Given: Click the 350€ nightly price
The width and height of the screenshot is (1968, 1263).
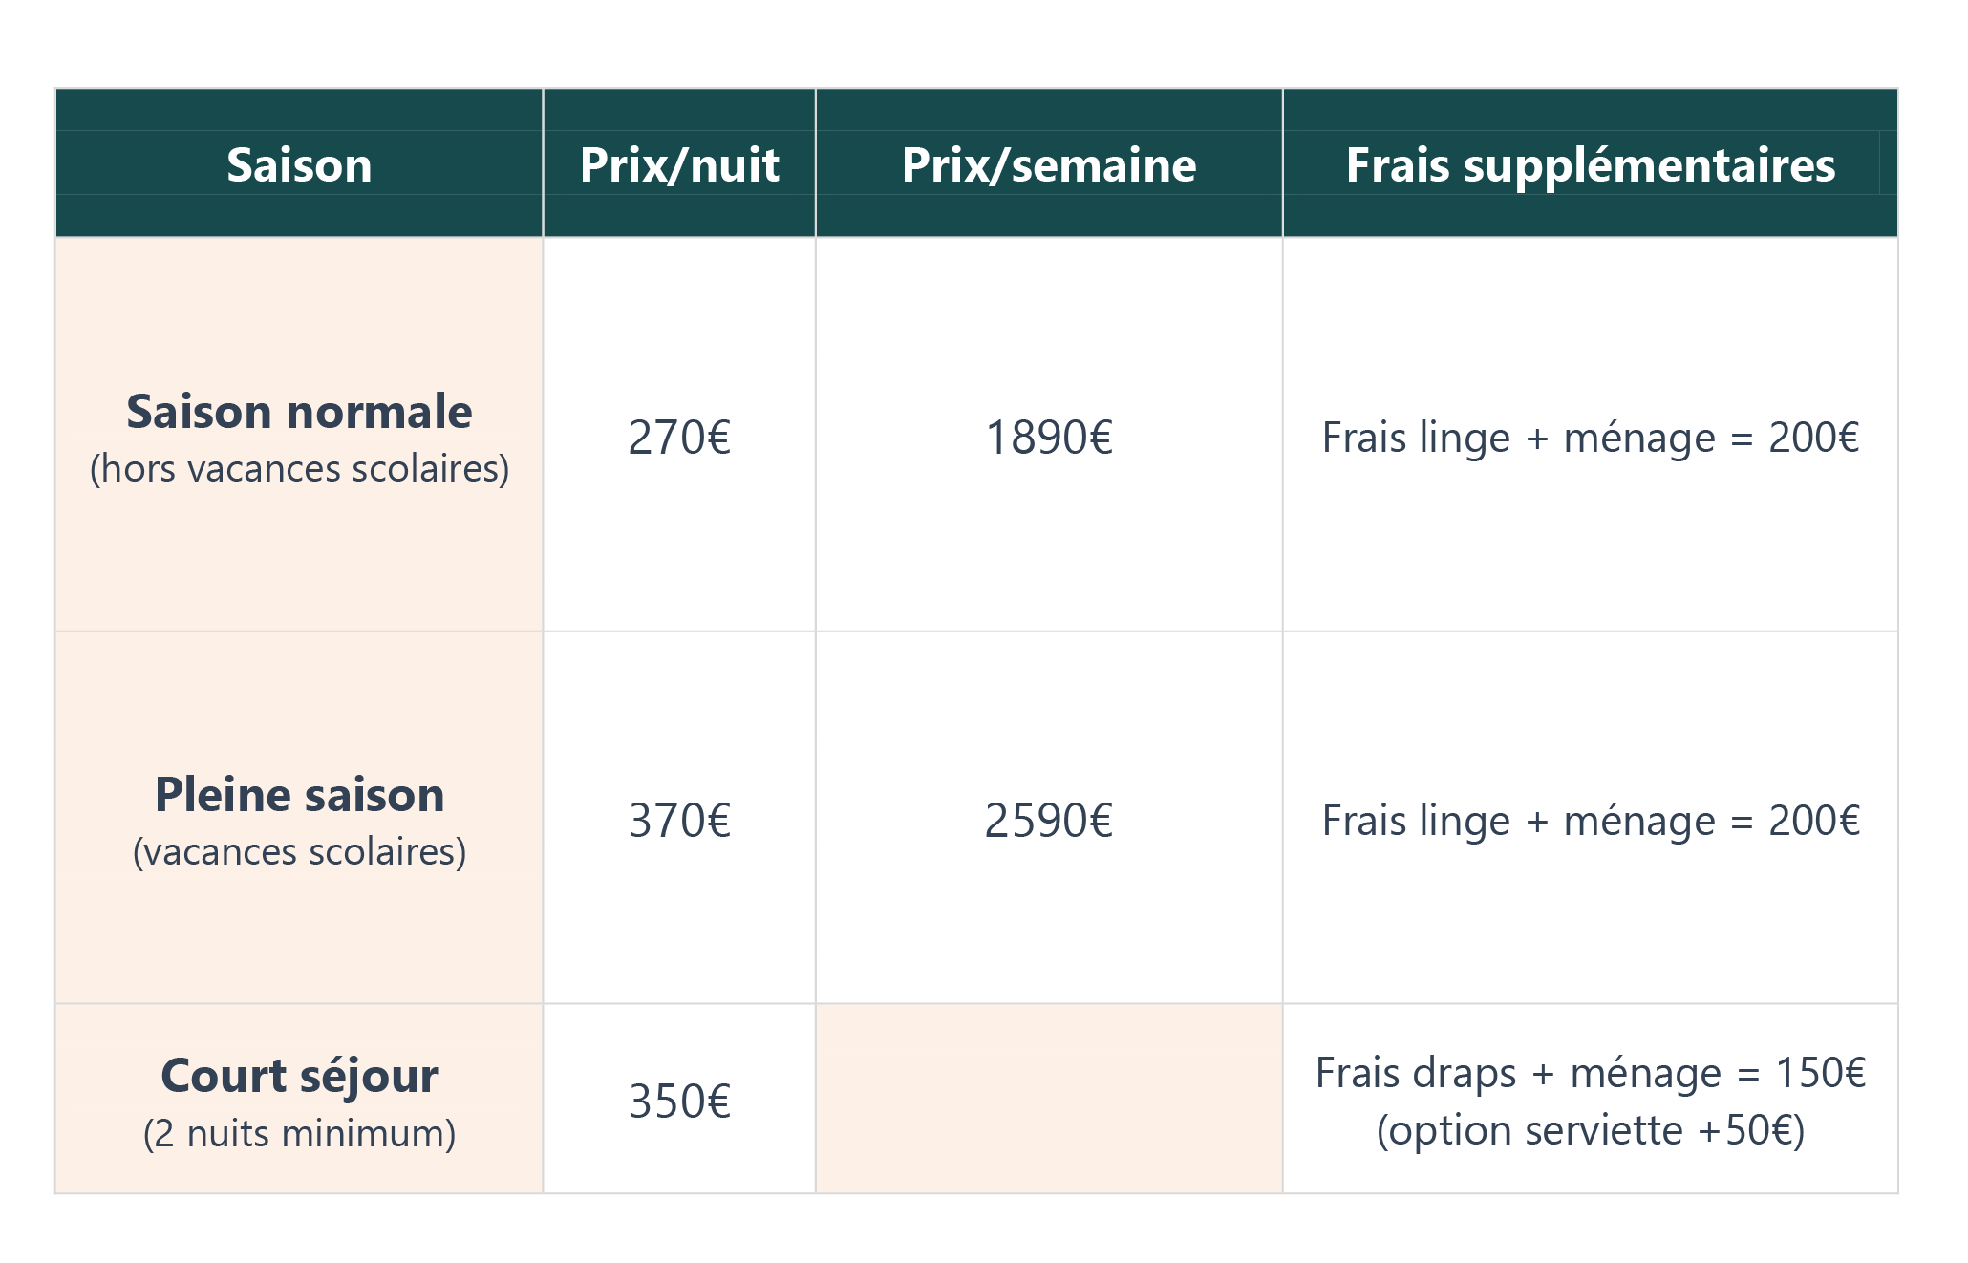Looking at the screenshot, I should 679,1102.
